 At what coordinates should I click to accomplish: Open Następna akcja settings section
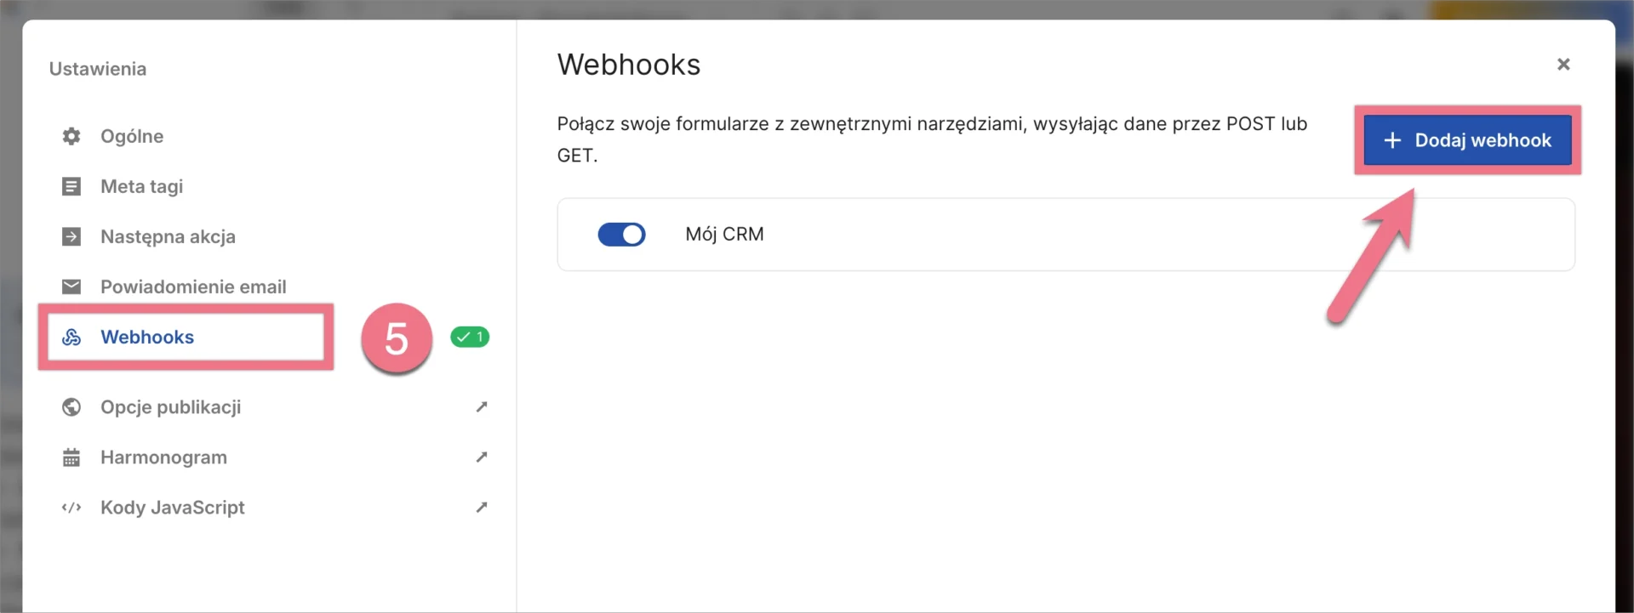(x=168, y=236)
